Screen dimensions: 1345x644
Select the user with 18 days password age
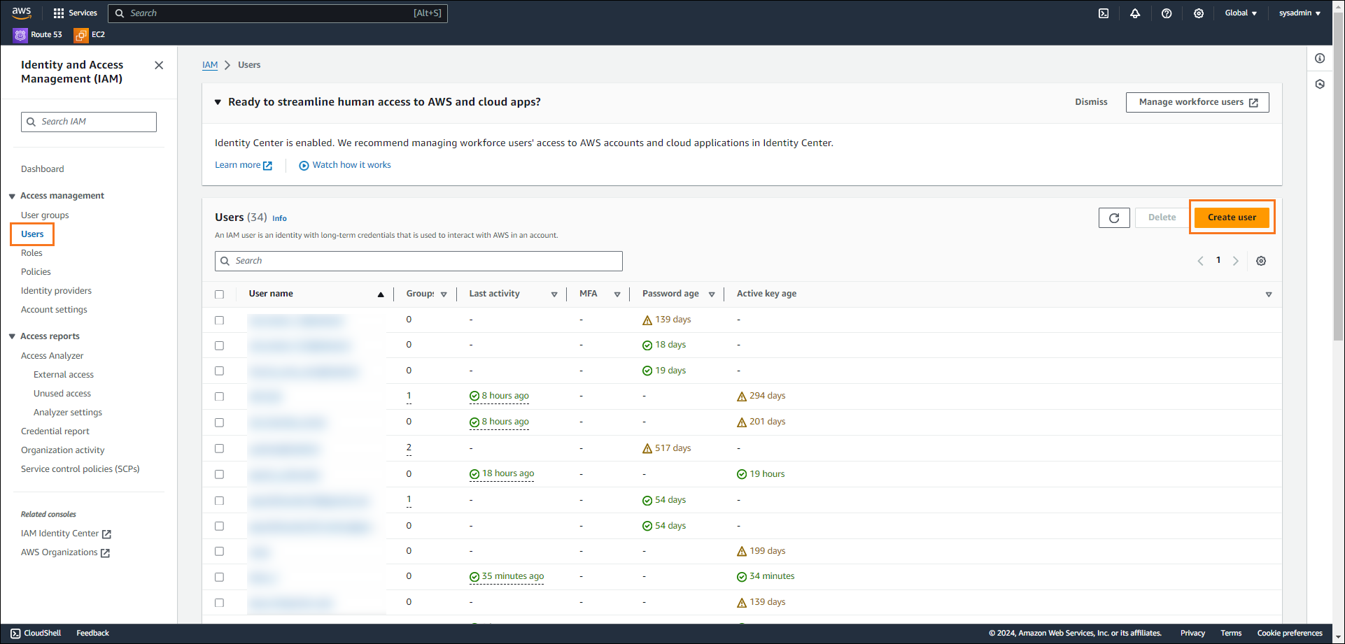point(219,345)
